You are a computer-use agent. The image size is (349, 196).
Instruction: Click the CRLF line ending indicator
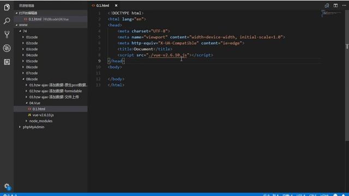click(312, 195)
